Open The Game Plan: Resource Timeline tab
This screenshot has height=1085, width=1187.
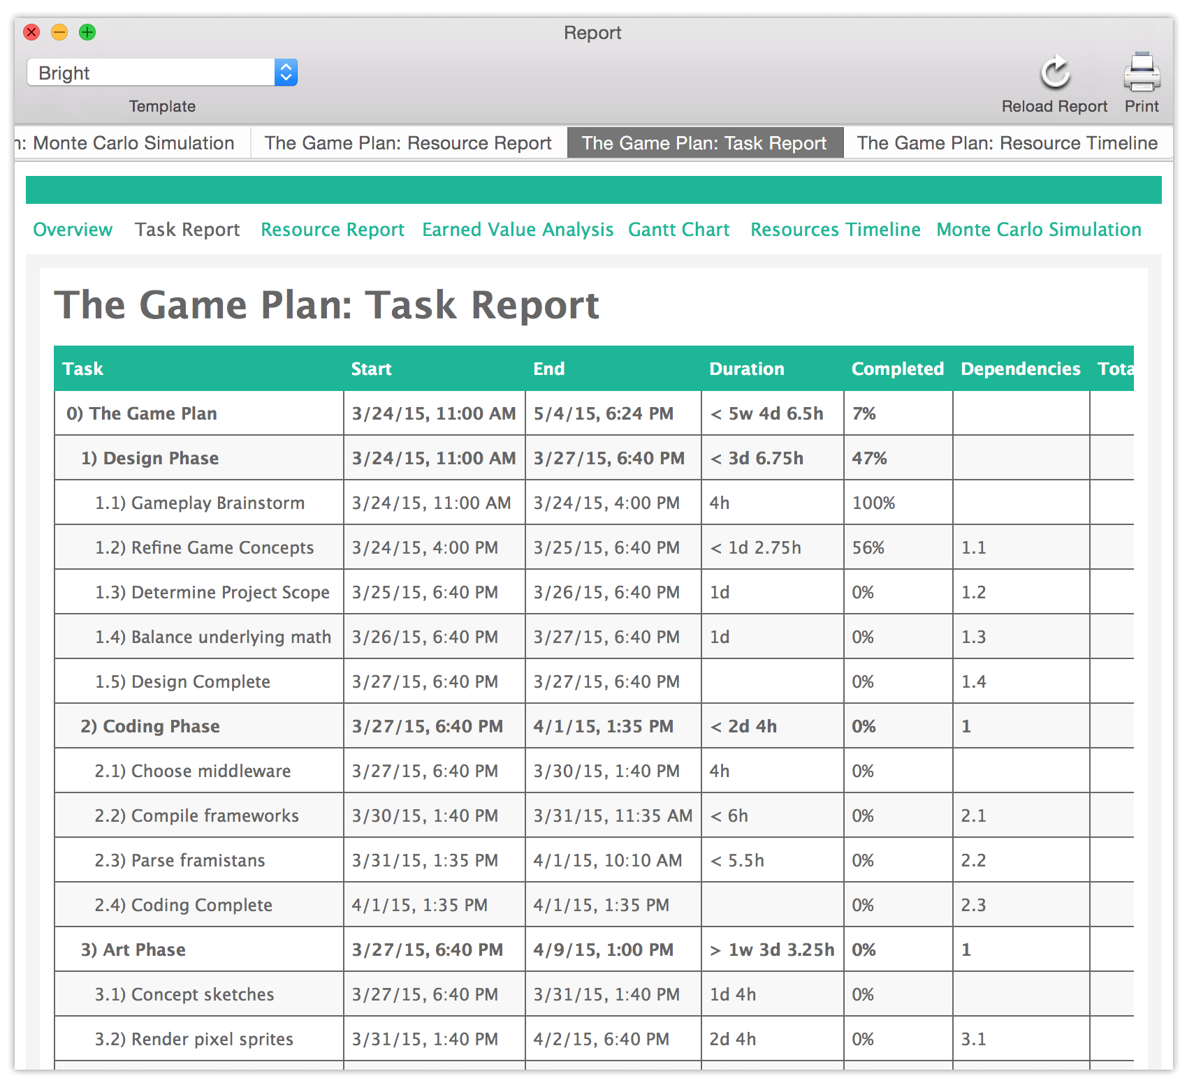pyautogui.click(x=1007, y=143)
